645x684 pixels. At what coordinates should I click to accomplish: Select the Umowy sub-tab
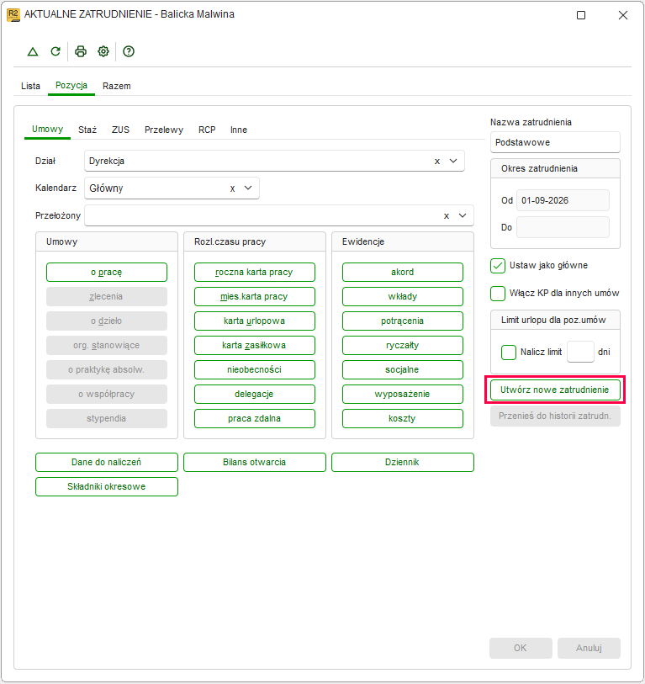[x=48, y=129]
